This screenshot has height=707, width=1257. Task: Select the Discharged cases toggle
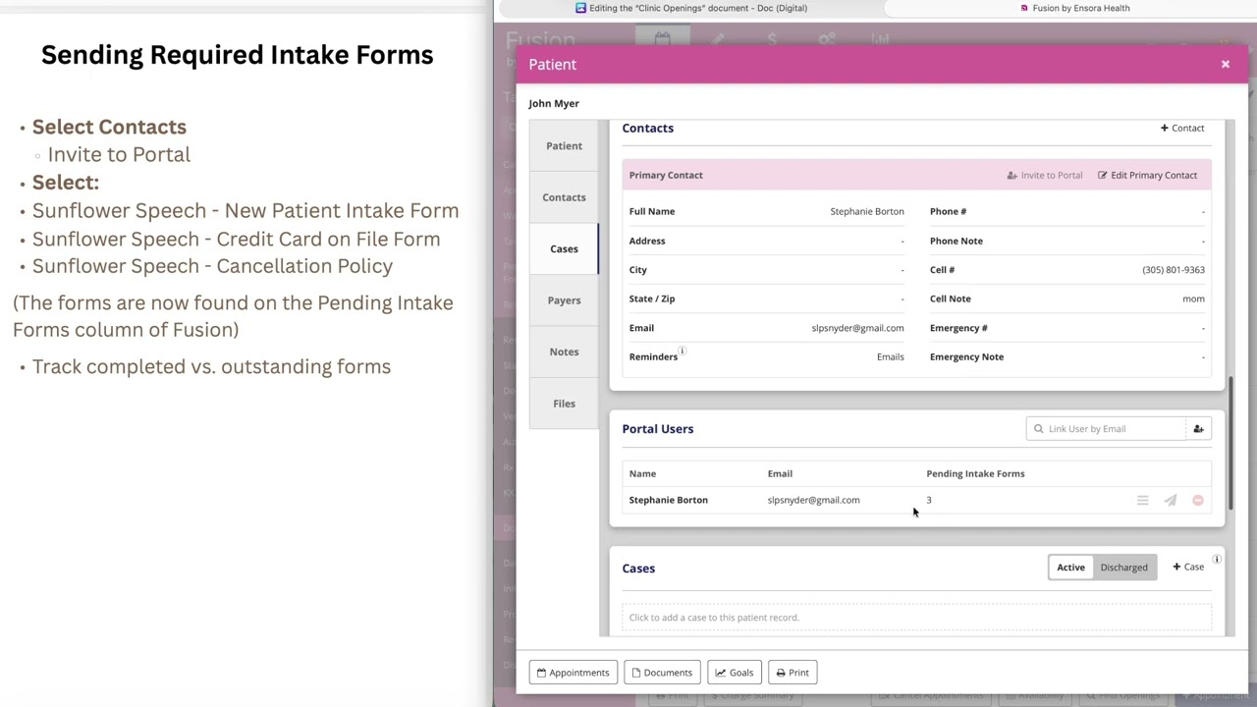click(1123, 568)
